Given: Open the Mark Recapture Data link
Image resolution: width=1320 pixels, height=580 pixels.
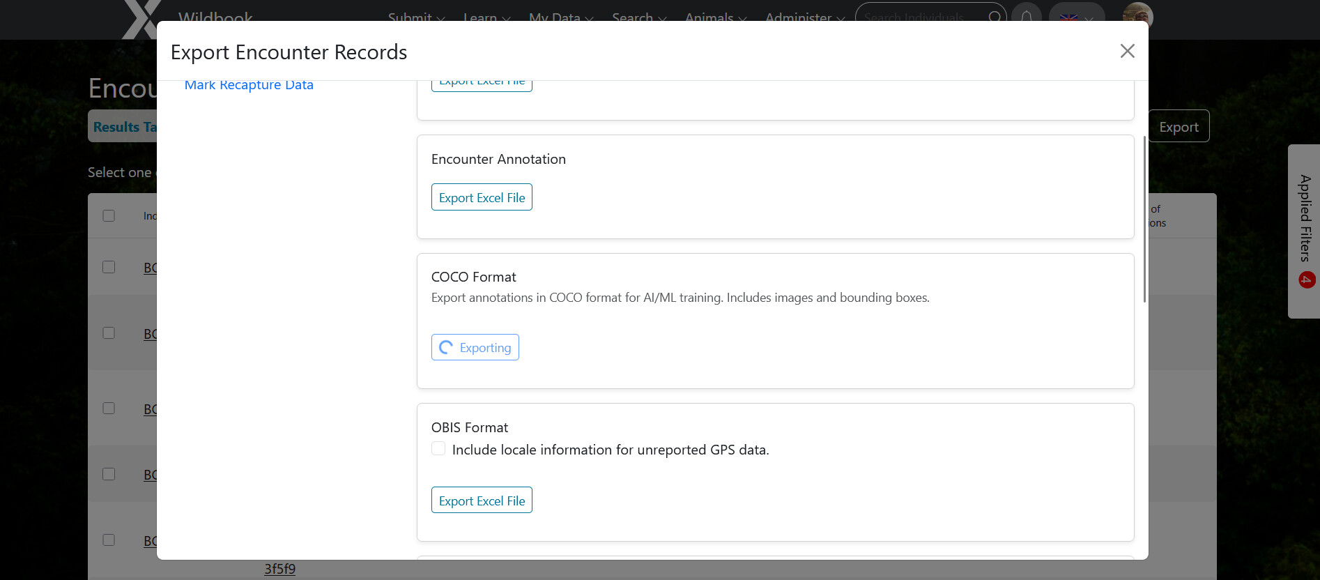Looking at the screenshot, I should pyautogui.click(x=249, y=85).
